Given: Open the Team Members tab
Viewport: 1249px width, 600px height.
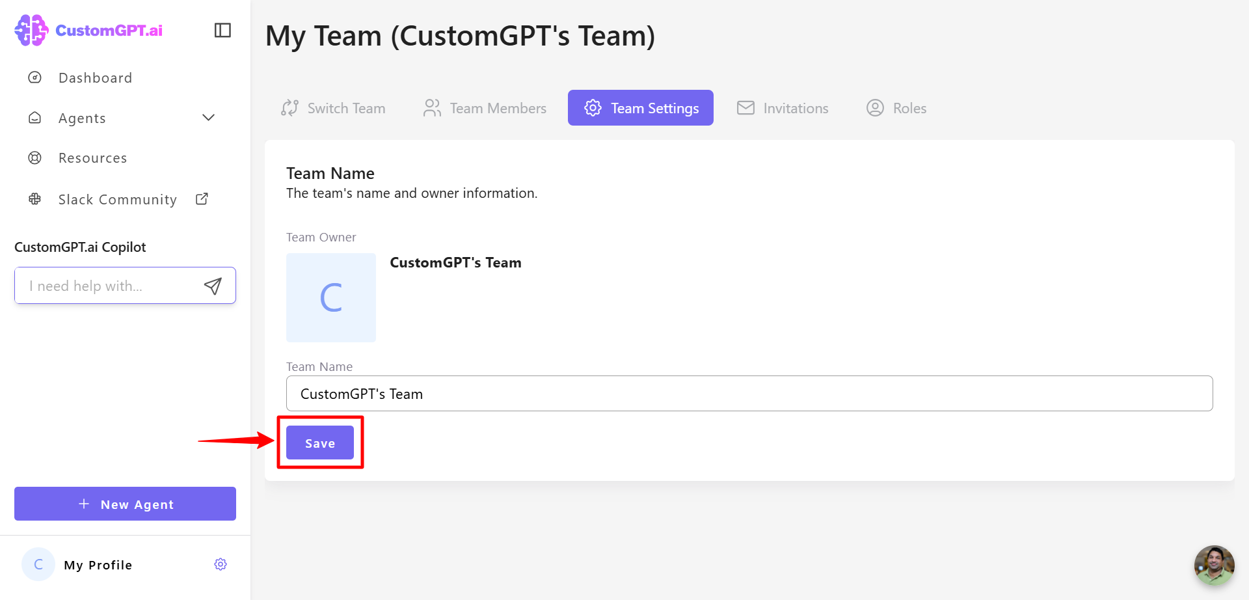Looking at the screenshot, I should (485, 108).
